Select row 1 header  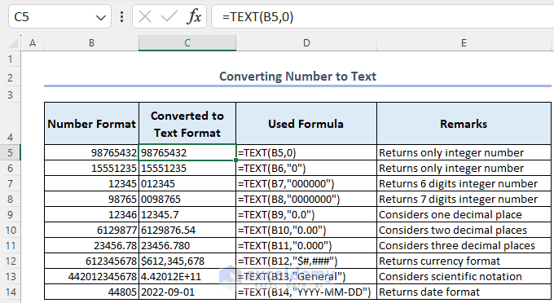click(x=11, y=59)
